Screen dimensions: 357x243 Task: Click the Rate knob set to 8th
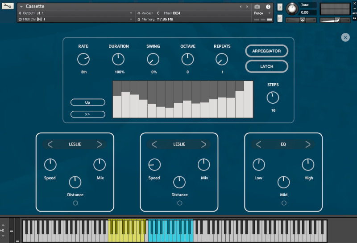pos(83,59)
